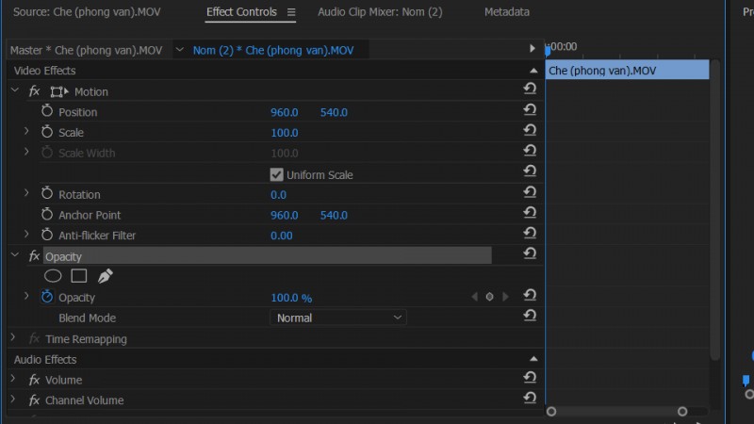Expand the Channel Volume audio effect
The image size is (754, 424).
pyautogui.click(x=13, y=399)
